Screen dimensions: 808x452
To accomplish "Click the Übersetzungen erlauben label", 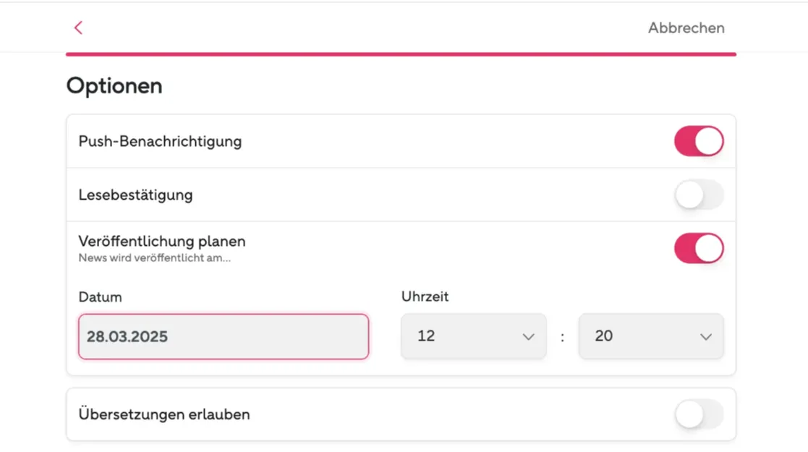I will click(164, 414).
